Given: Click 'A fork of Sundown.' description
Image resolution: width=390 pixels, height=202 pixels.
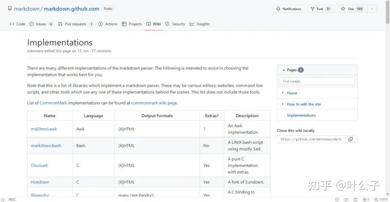Looking at the screenshot, I should 246,182.
